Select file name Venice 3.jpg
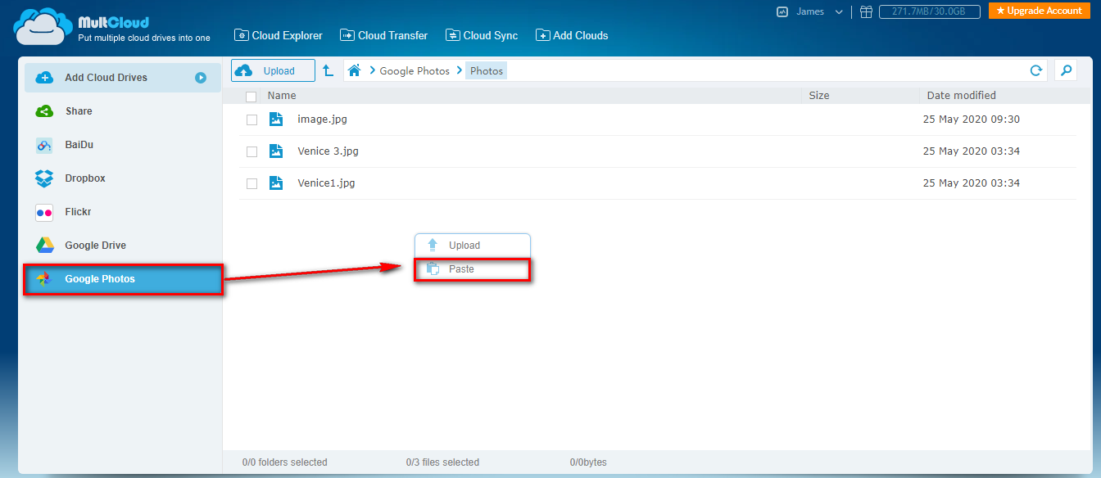1101x478 pixels. click(x=328, y=151)
